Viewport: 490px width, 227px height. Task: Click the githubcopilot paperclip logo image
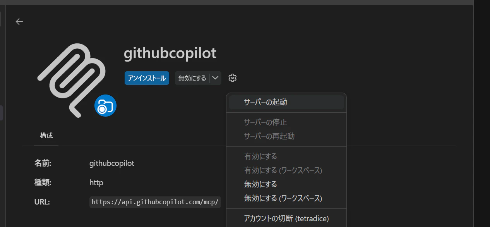pyautogui.click(x=72, y=80)
